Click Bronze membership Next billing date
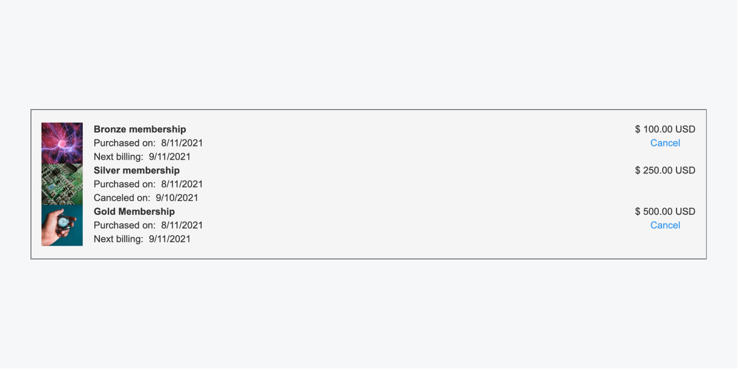This screenshot has height=369, width=738. (x=170, y=157)
